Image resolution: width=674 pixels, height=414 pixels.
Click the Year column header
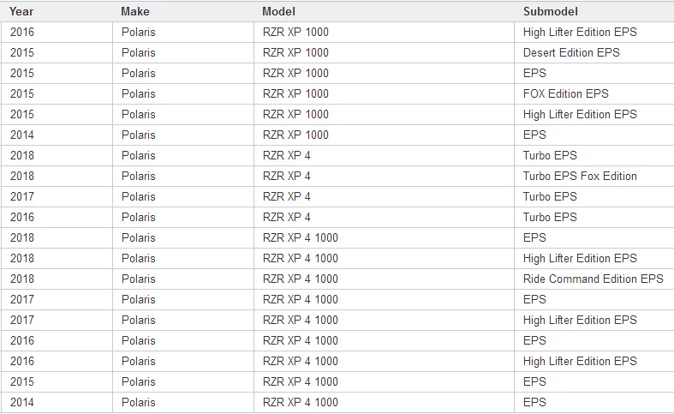pos(21,12)
